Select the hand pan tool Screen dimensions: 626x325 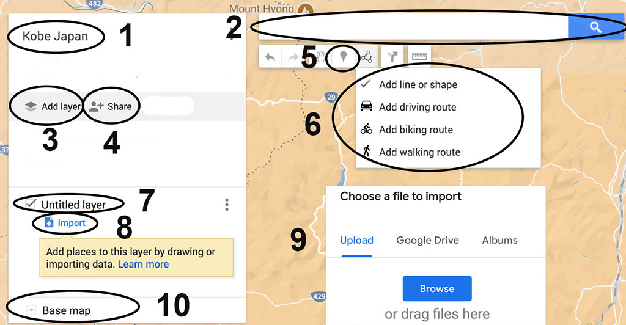320,57
